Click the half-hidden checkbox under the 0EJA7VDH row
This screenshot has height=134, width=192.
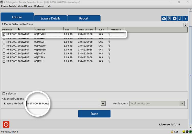coord(4,38)
